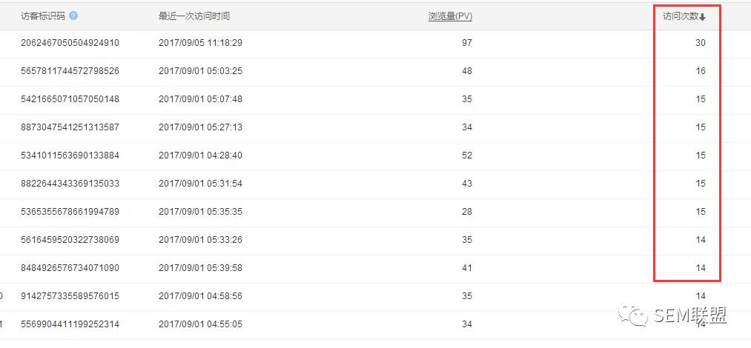This screenshot has width=751, height=348.
Task: Select visitor ID 5341011563690133884
Action: coord(70,155)
